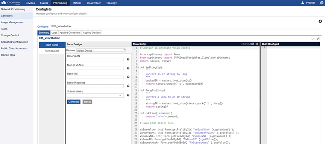Open the Devices menu
This screenshot has height=144, width=325.
tap(30, 3)
